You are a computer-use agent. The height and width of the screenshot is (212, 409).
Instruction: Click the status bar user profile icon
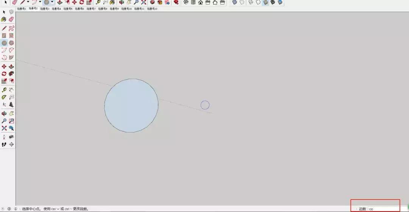point(16,209)
